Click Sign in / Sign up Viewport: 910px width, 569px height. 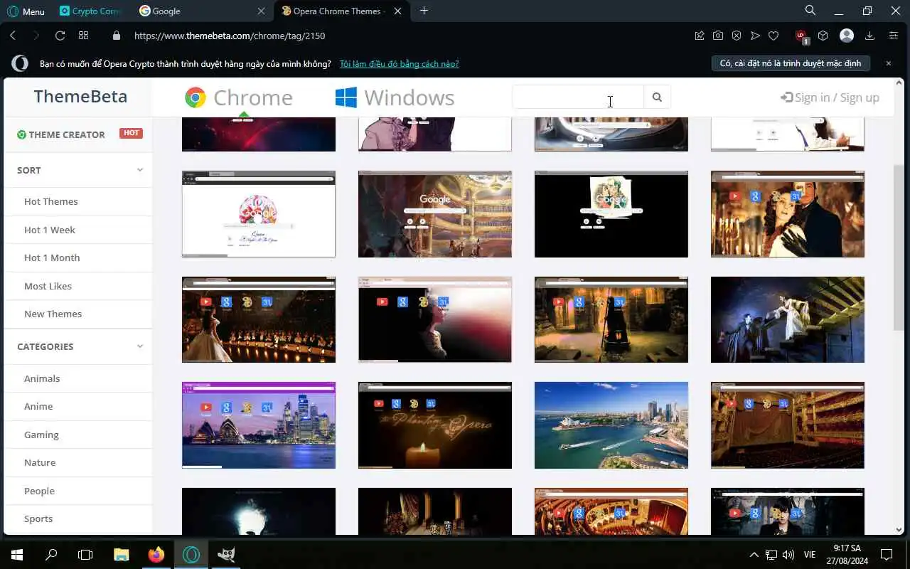coord(830,97)
